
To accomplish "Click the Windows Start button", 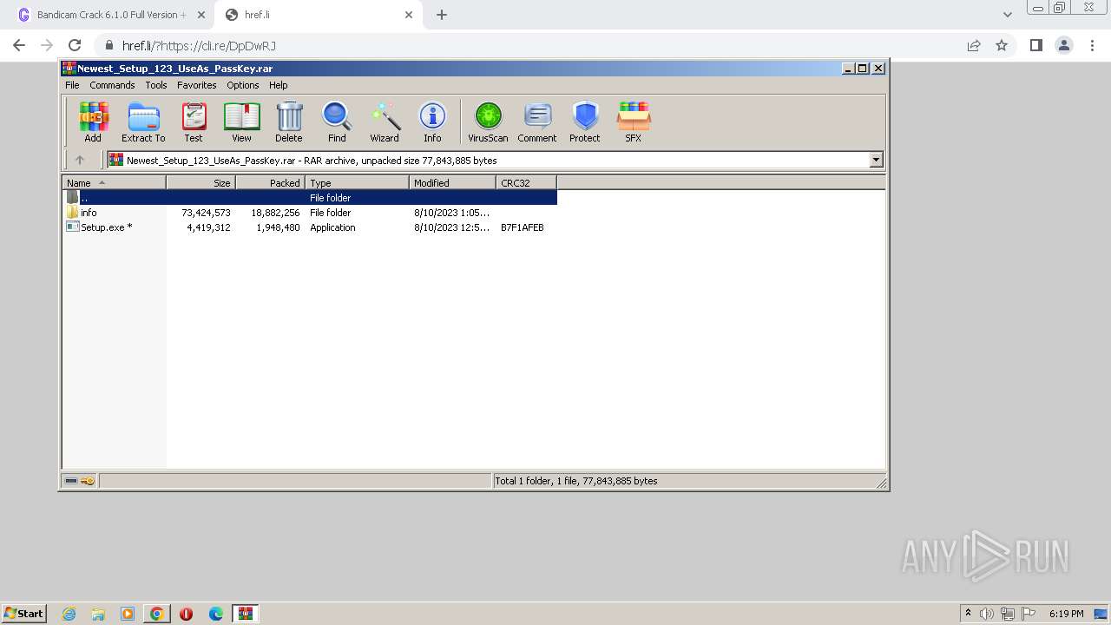I will (24, 613).
